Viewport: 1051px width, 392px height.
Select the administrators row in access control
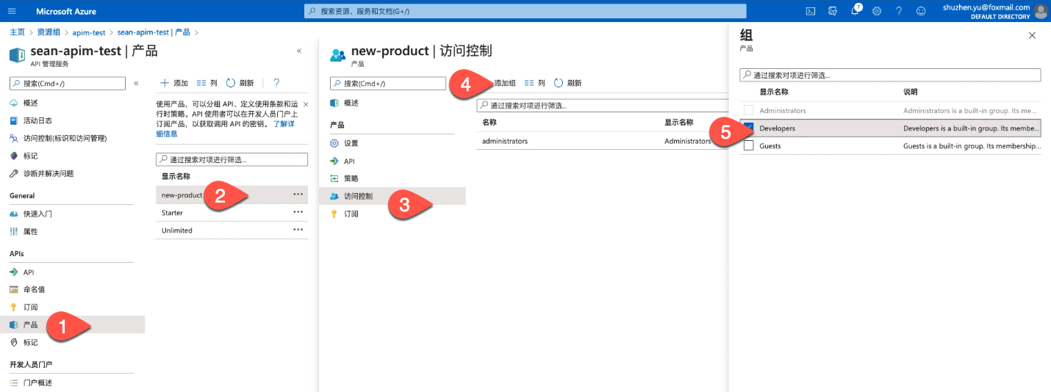pyautogui.click(x=602, y=140)
